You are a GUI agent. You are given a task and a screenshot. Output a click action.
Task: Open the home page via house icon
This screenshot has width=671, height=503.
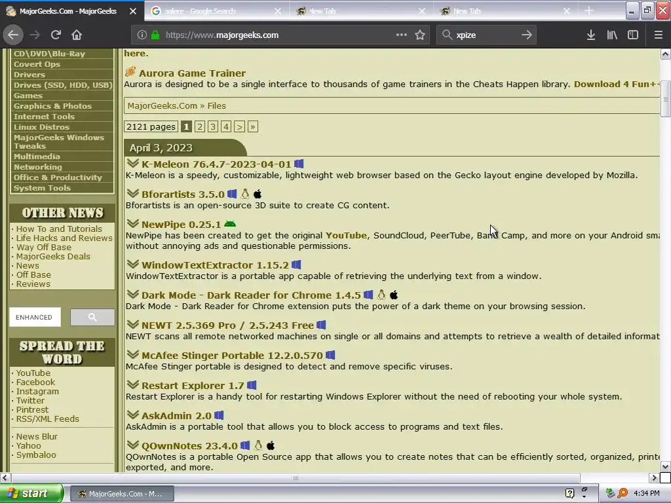pyautogui.click(x=77, y=35)
